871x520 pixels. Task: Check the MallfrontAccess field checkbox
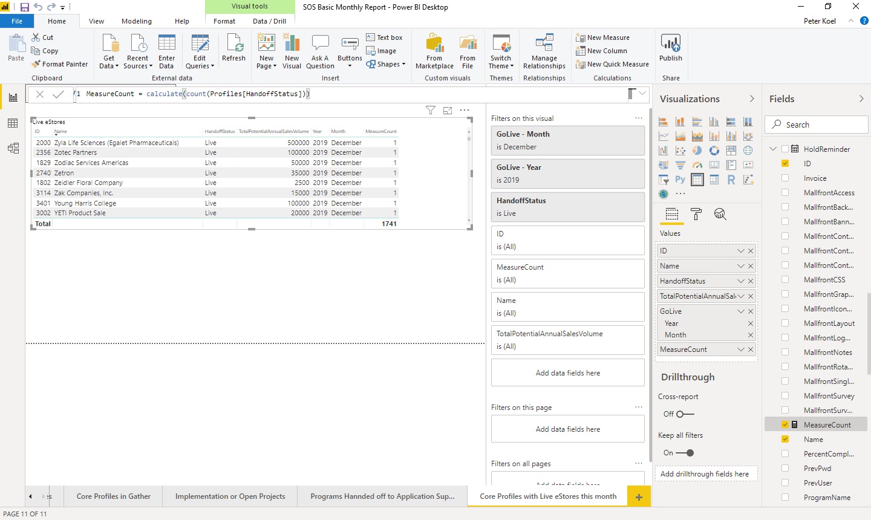(785, 192)
